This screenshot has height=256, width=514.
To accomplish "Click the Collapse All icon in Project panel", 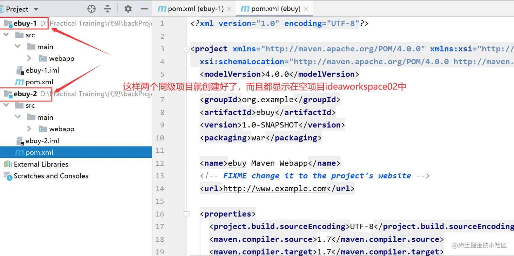I will [x=108, y=9].
